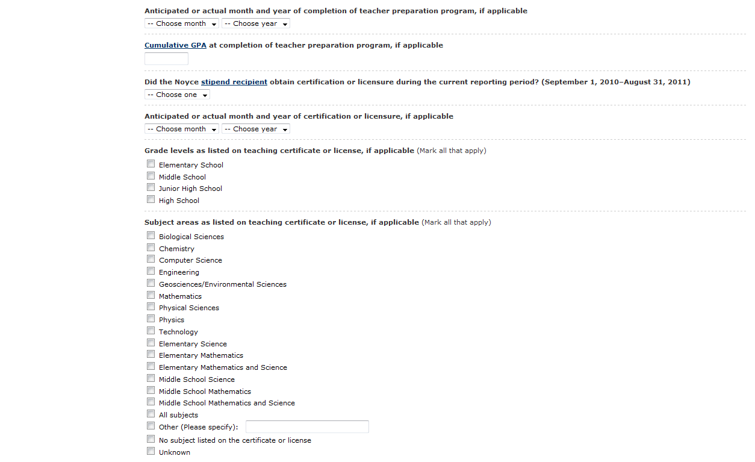
Task: Open certification month dropdown
Action: point(182,129)
